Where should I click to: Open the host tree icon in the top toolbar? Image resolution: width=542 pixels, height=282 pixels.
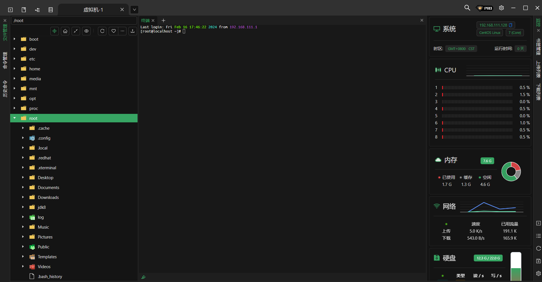point(37,9)
